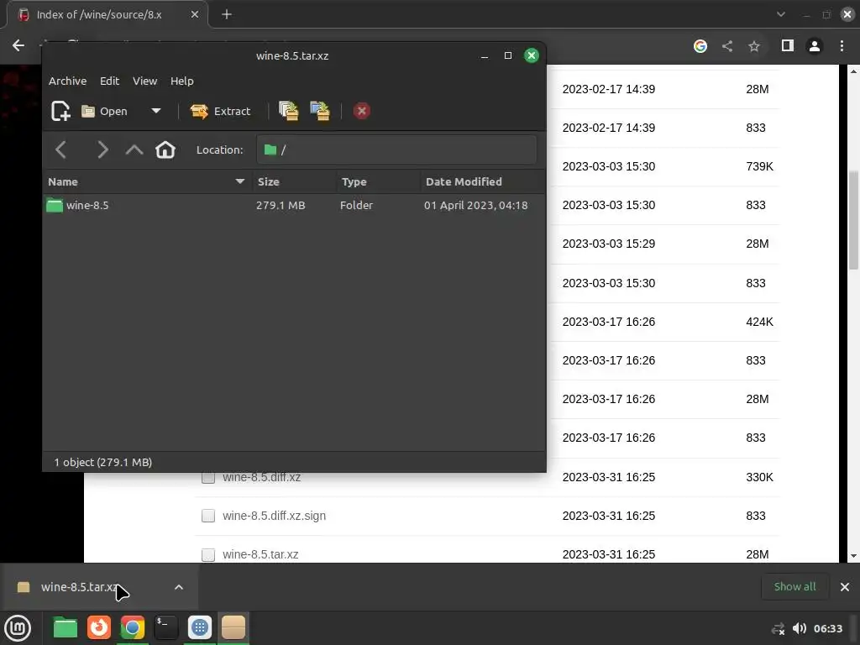Screen dimensions: 860x645
Task: Click the 279.1 MB size cell
Action: [281, 205]
